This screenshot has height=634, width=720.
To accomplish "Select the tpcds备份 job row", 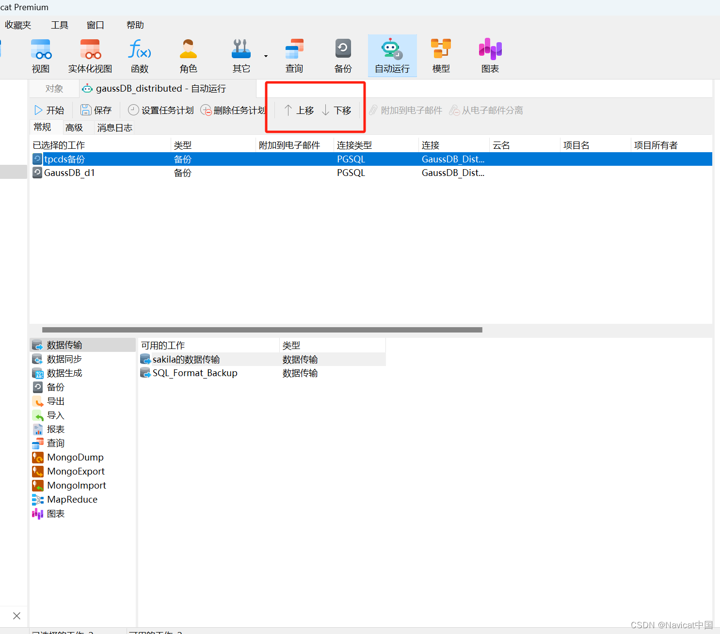I will pos(371,159).
